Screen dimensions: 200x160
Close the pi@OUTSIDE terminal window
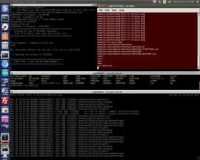coord(100,6)
